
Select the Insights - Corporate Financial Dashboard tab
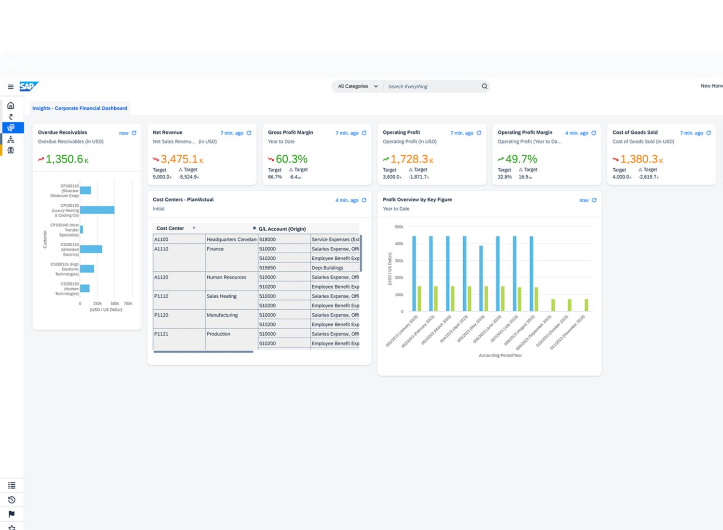pyautogui.click(x=80, y=108)
